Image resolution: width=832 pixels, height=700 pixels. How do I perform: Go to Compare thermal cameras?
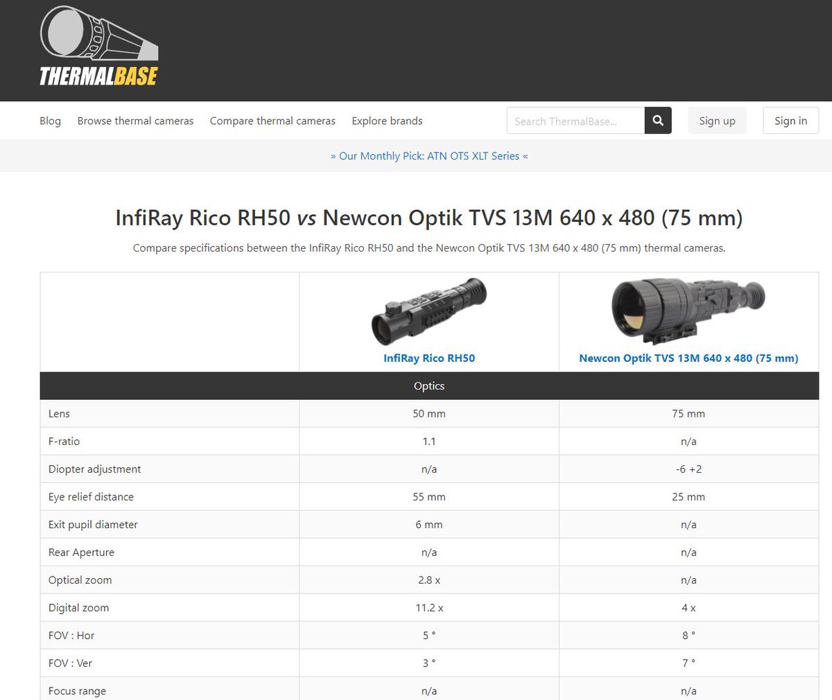point(272,121)
